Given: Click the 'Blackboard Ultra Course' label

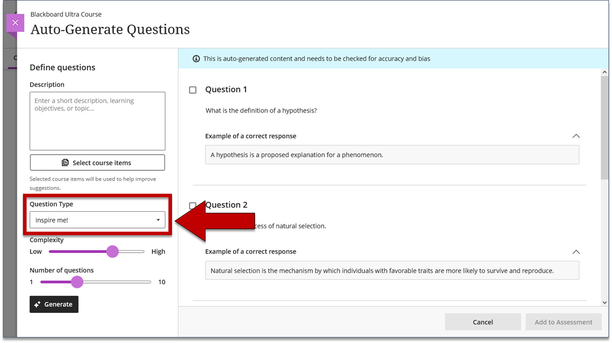Looking at the screenshot, I should (x=66, y=14).
